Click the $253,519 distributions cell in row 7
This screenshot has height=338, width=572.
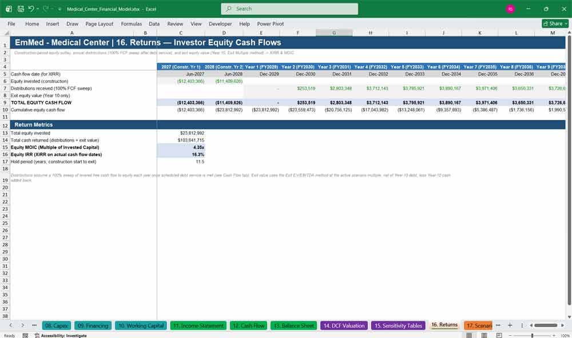(x=297, y=88)
